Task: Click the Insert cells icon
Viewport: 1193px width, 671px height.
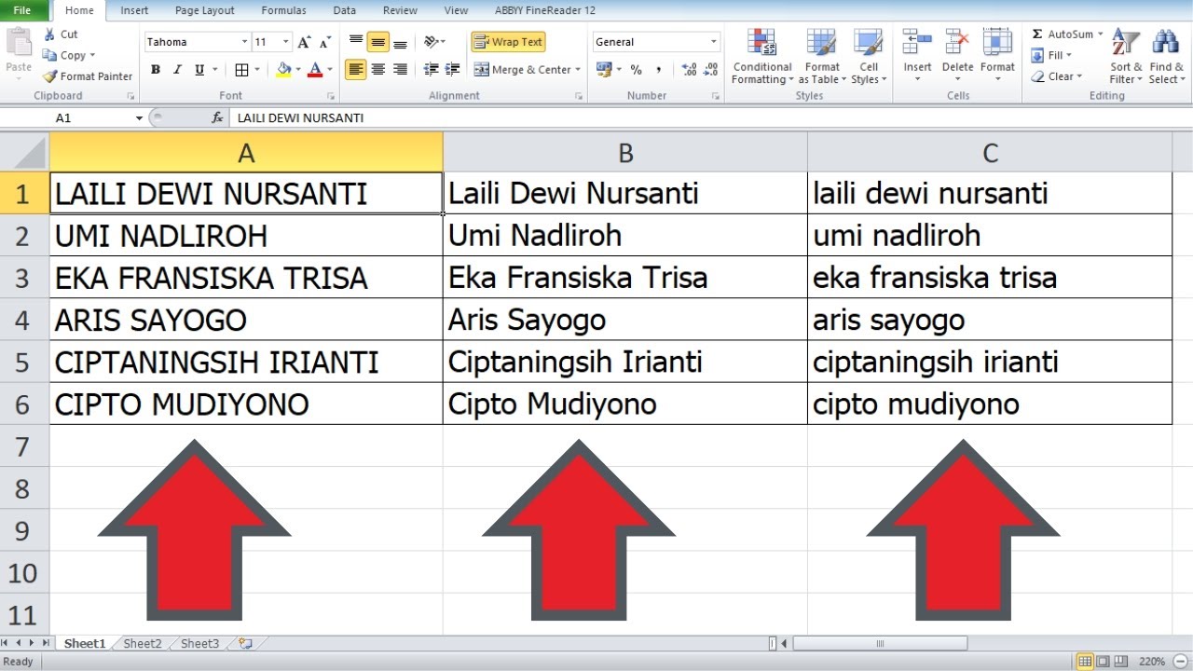Action: click(x=917, y=42)
